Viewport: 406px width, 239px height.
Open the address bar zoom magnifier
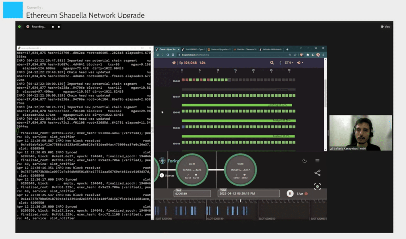[290, 55]
